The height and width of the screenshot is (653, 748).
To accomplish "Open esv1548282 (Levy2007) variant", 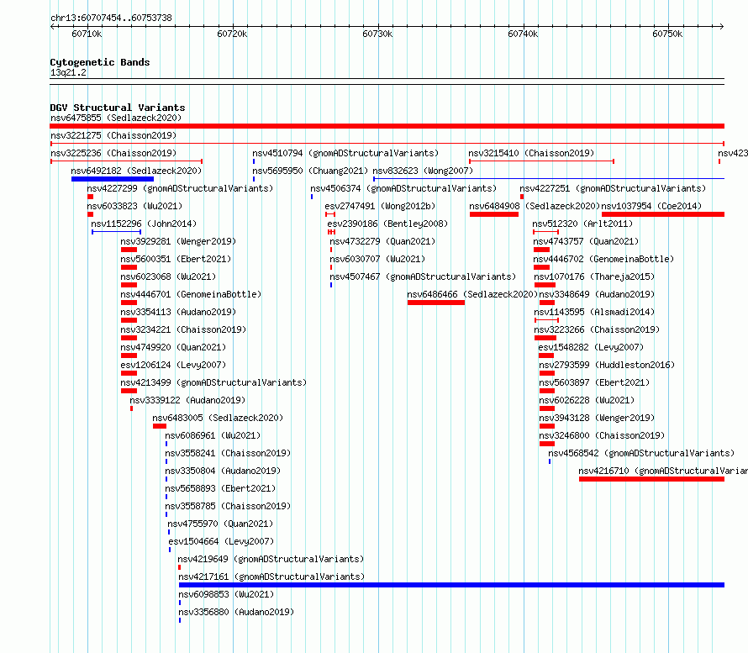I will point(591,347).
